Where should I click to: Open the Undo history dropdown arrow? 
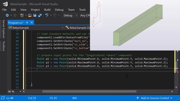coord(51,15)
